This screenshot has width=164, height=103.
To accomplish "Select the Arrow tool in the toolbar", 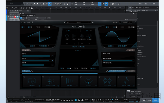I will click(28, 4).
